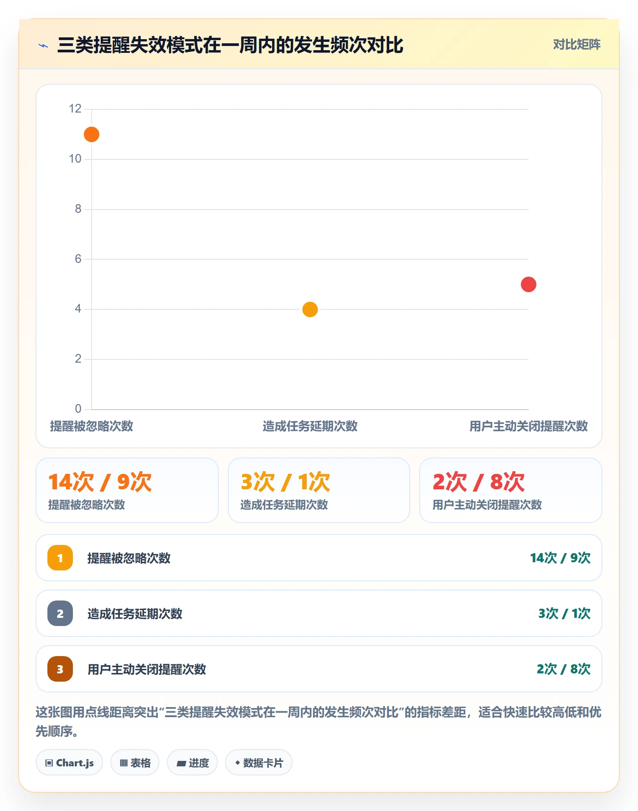The image size is (638, 811).
Task: Click the 提醒被忽略次数 caption in the data card
Action: click(x=87, y=505)
